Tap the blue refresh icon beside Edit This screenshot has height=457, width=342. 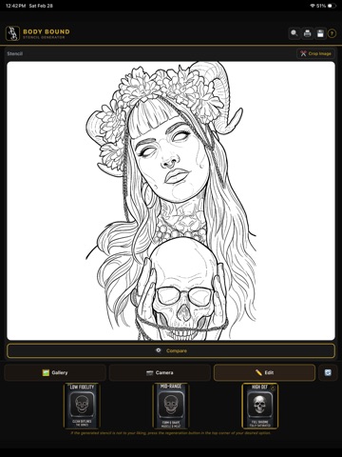click(328, 372)
